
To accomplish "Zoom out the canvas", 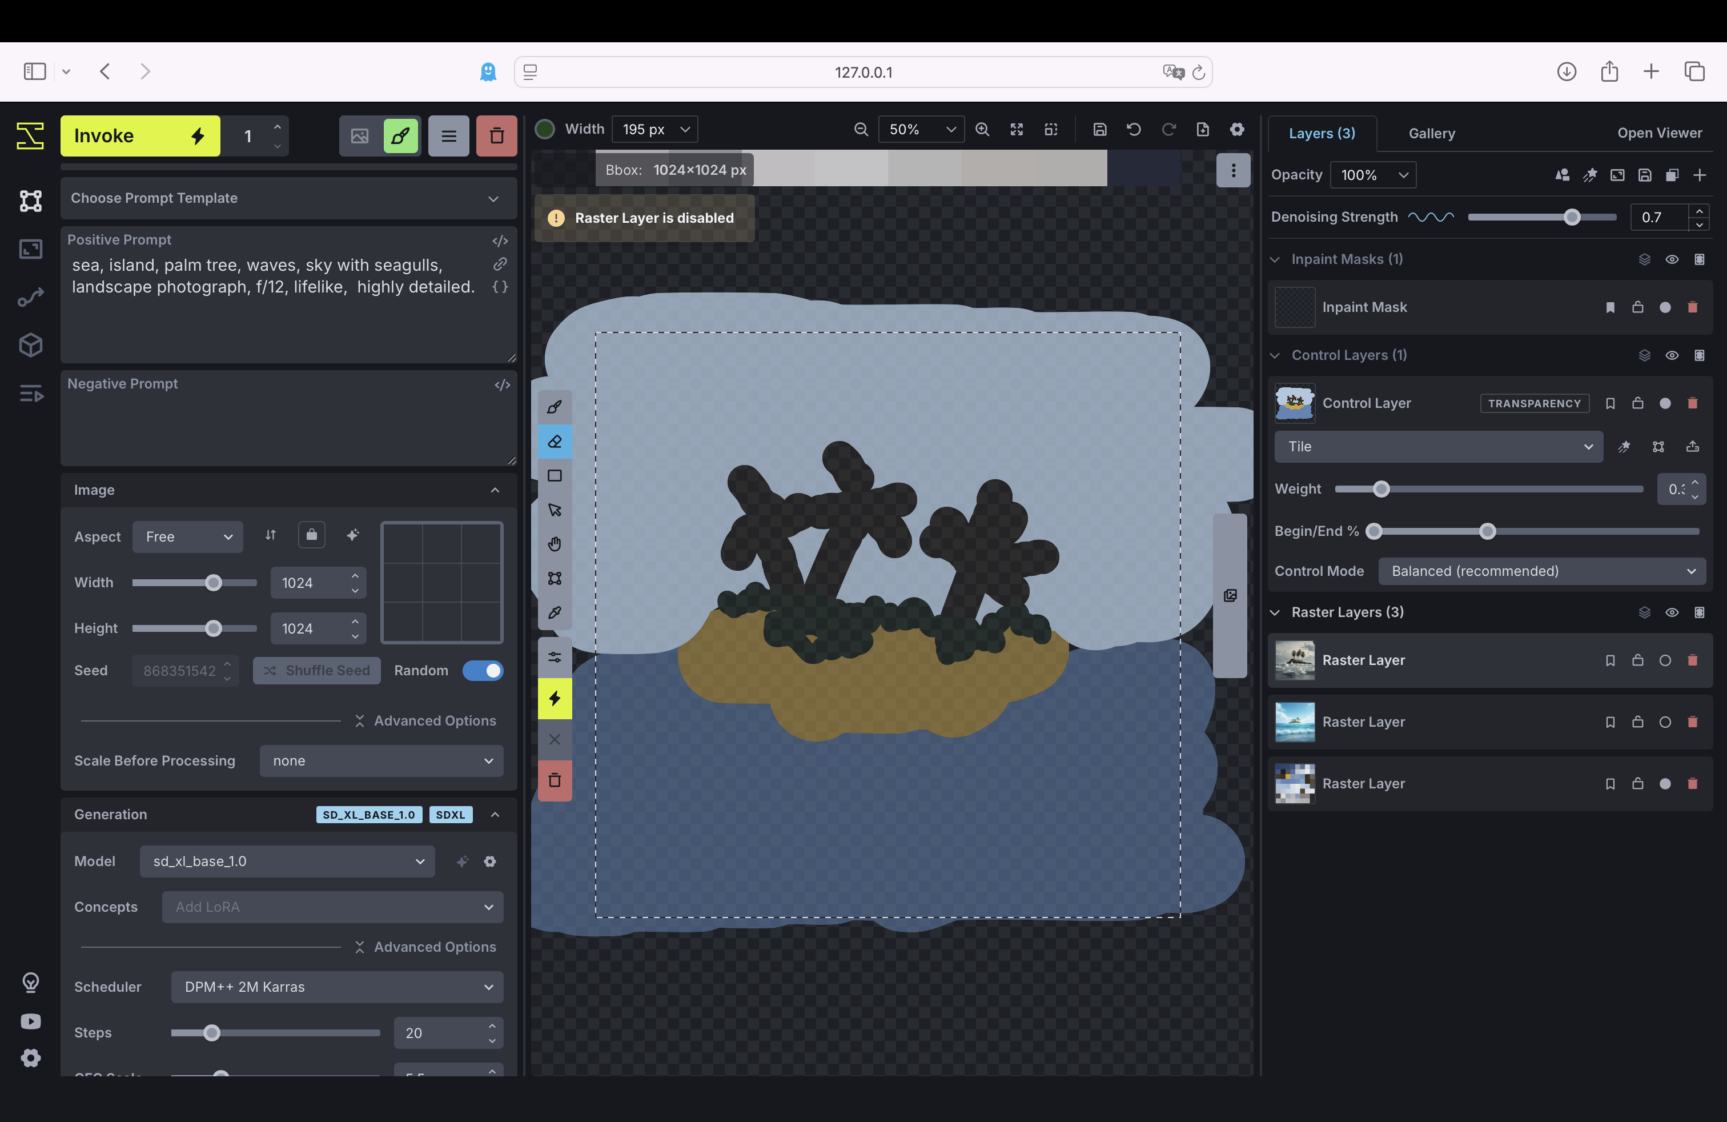I will pyautogui.click(x=861, y=129).
